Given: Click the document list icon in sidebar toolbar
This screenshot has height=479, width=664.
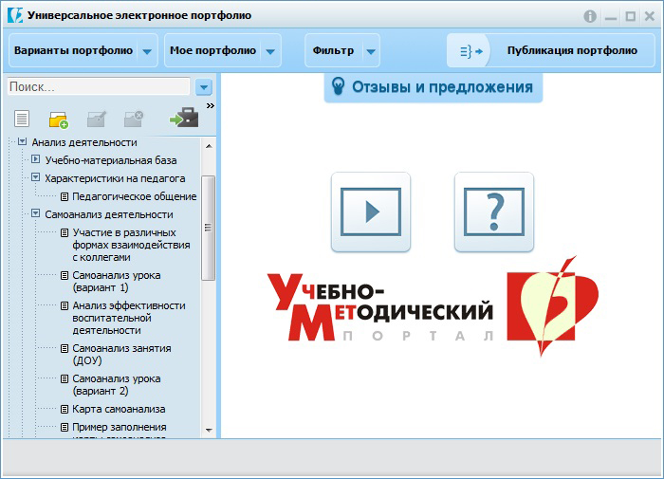Looking at the screenshot, I should [x=22, y=119].
